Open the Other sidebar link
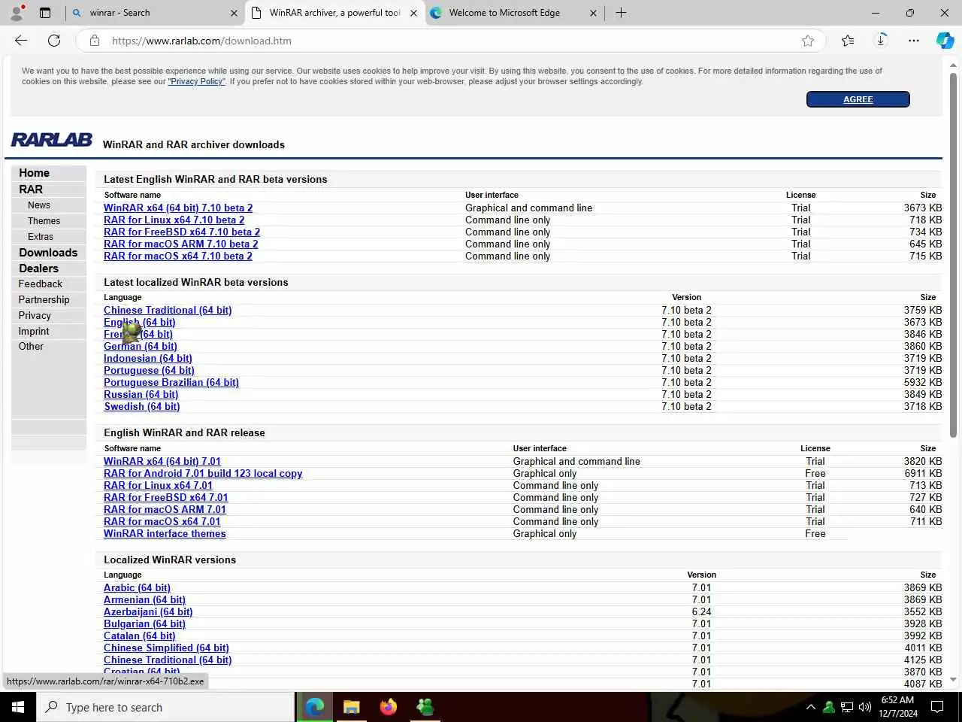The width and height of the screenshot is (962, 722). click(31, 347)
